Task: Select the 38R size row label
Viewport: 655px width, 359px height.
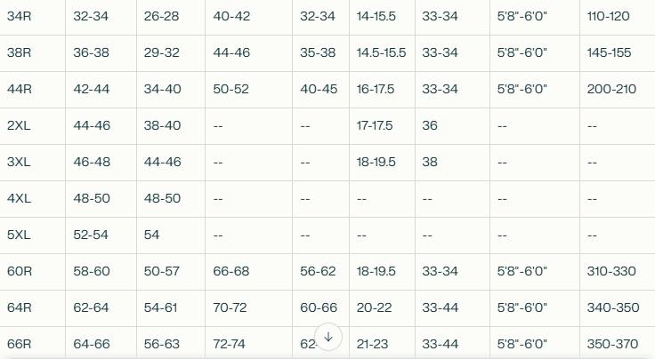Action: click(x=20, y=52)
